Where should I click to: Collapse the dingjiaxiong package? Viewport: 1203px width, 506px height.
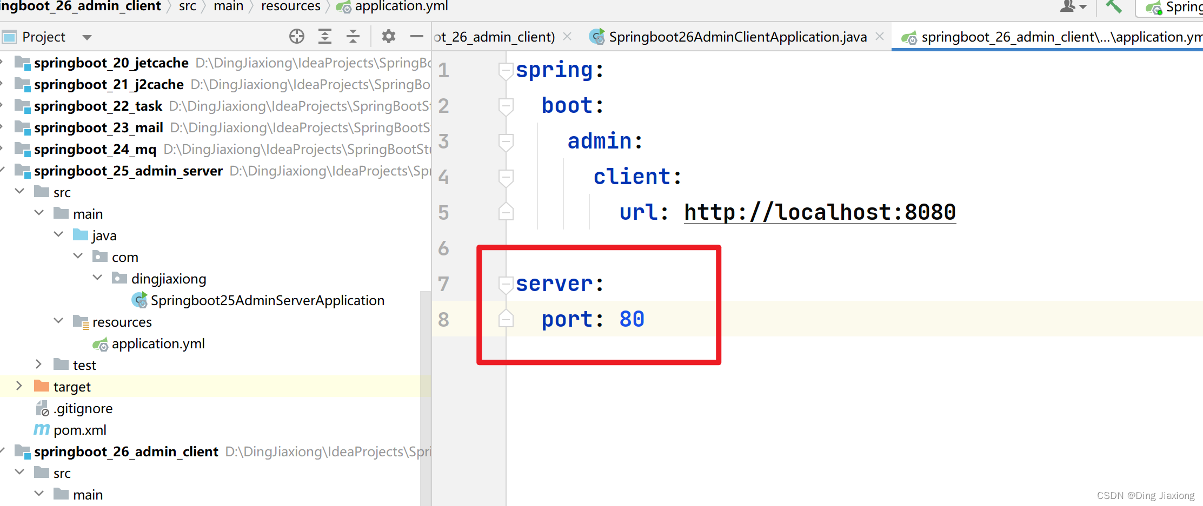[x=97, y=278]
